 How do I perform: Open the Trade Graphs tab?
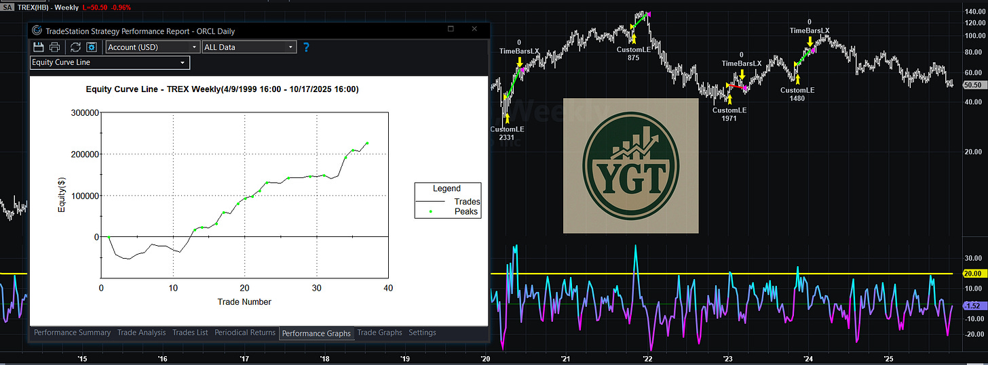[379, 332]
